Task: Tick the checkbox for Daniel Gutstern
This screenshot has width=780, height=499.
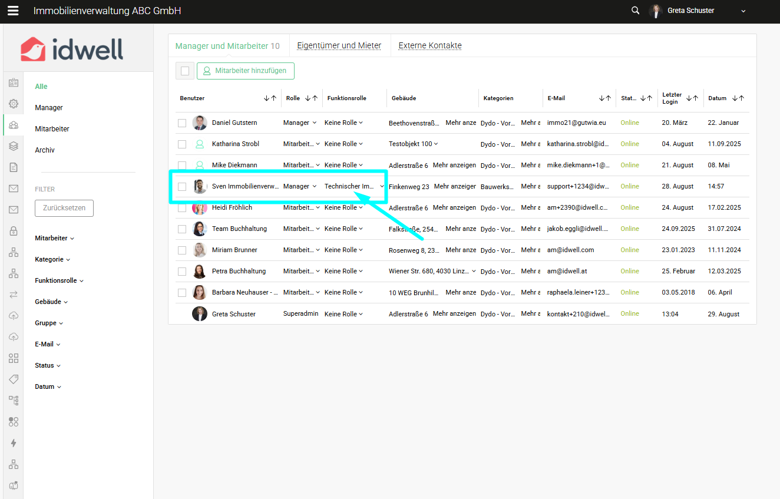Action: click(x=182, y=123)
